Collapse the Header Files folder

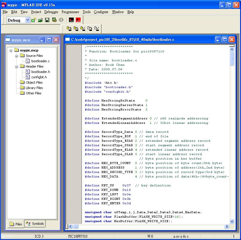click(17, 67)
